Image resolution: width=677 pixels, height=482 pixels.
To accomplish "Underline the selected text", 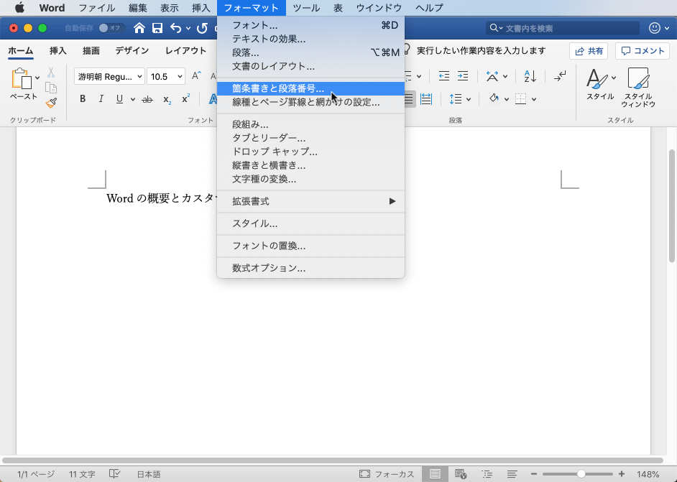I will pos(119,99).
